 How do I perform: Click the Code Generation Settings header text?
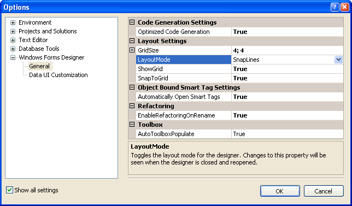pos(177,22)
